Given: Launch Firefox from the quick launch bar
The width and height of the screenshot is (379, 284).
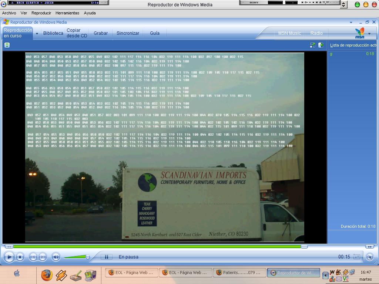Looking at the screenshot, I should [x=47, y=275].
